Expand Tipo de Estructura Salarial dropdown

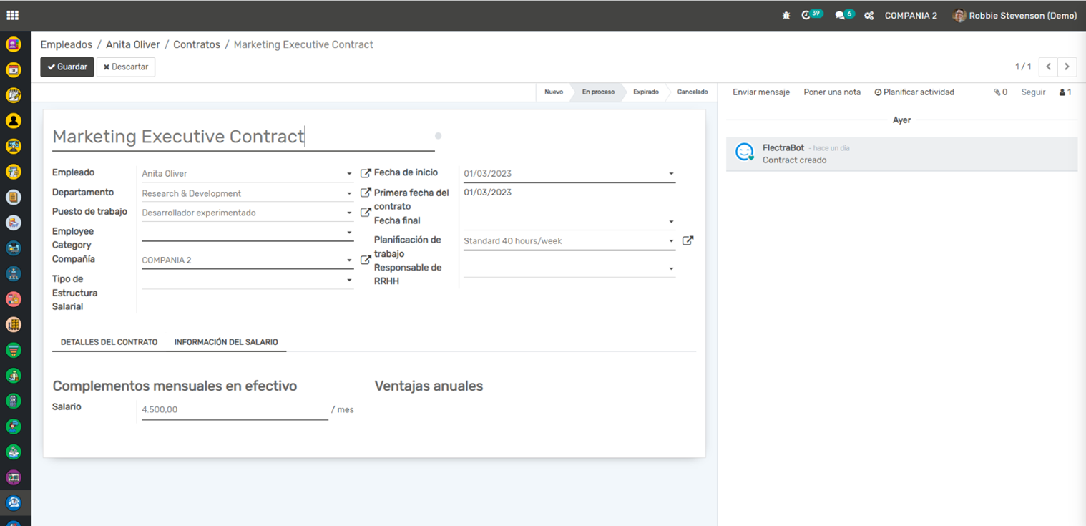coord(349,281)
